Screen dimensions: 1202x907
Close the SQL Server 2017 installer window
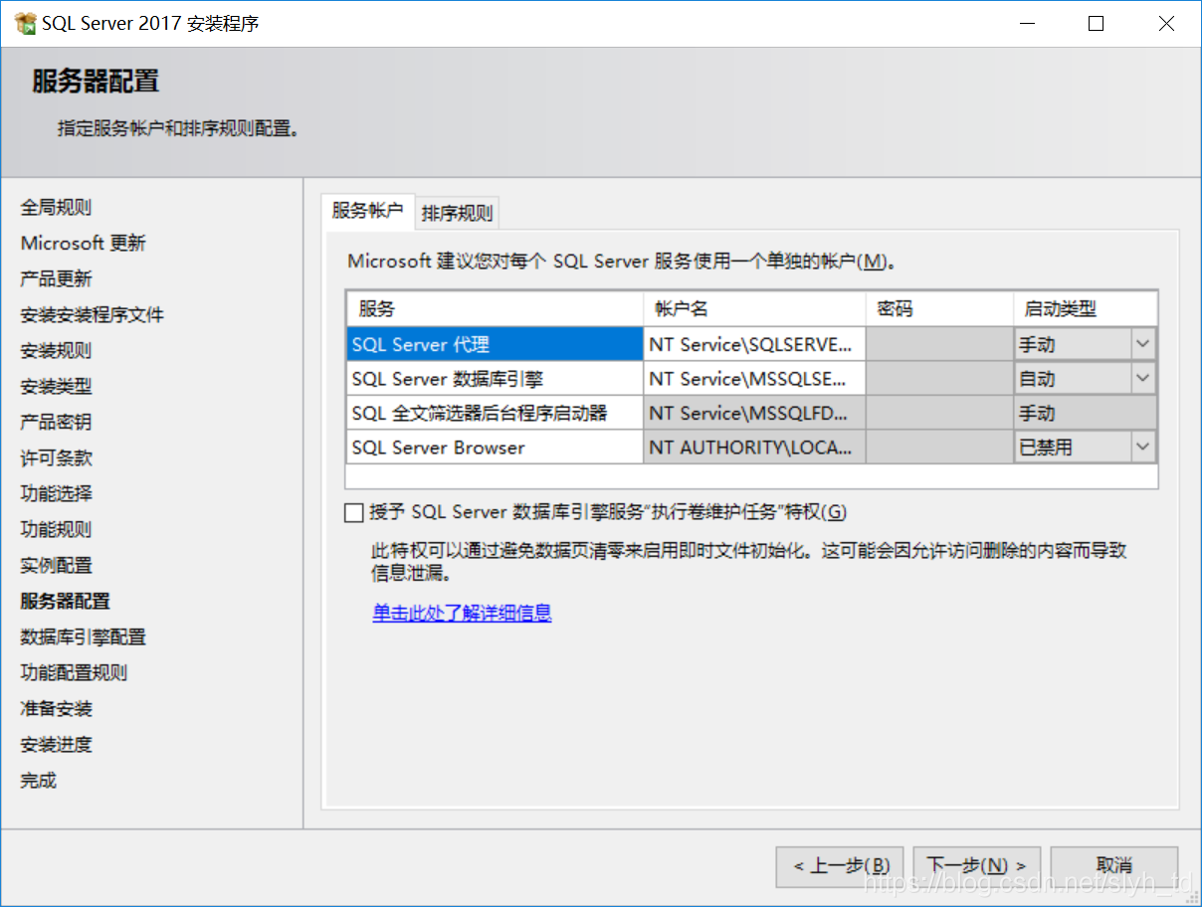tap(1166, 24)
